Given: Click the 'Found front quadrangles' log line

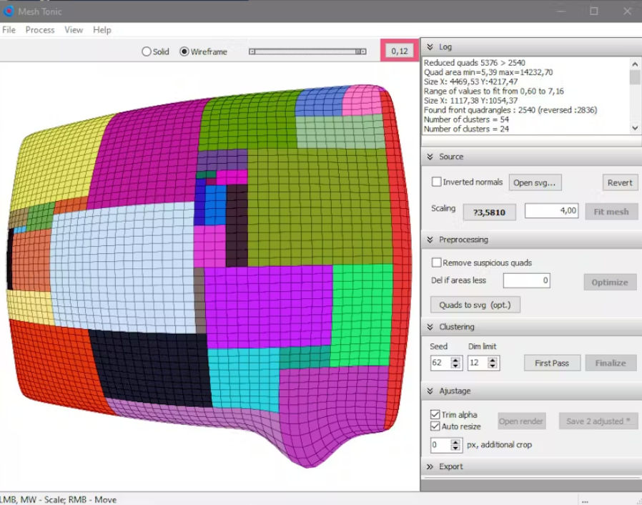Looking at the screenshot, I should click(x=510, y=110).
